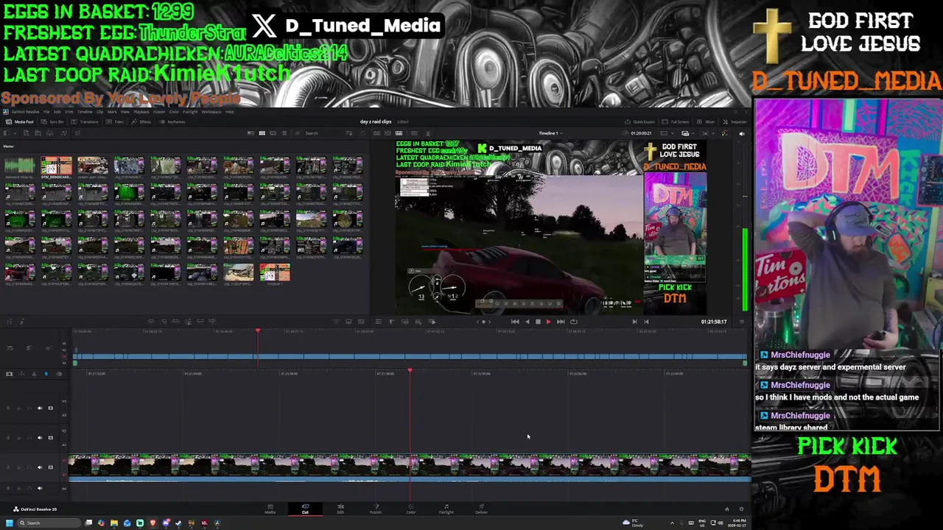Image resolution: width=943 pixels, height=530 pixels.
Task: Open the Help menu
Action: (229, 112)
